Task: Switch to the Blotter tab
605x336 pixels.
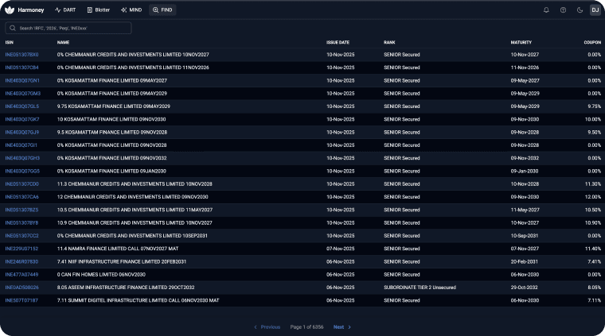Action: click(99, 10)
